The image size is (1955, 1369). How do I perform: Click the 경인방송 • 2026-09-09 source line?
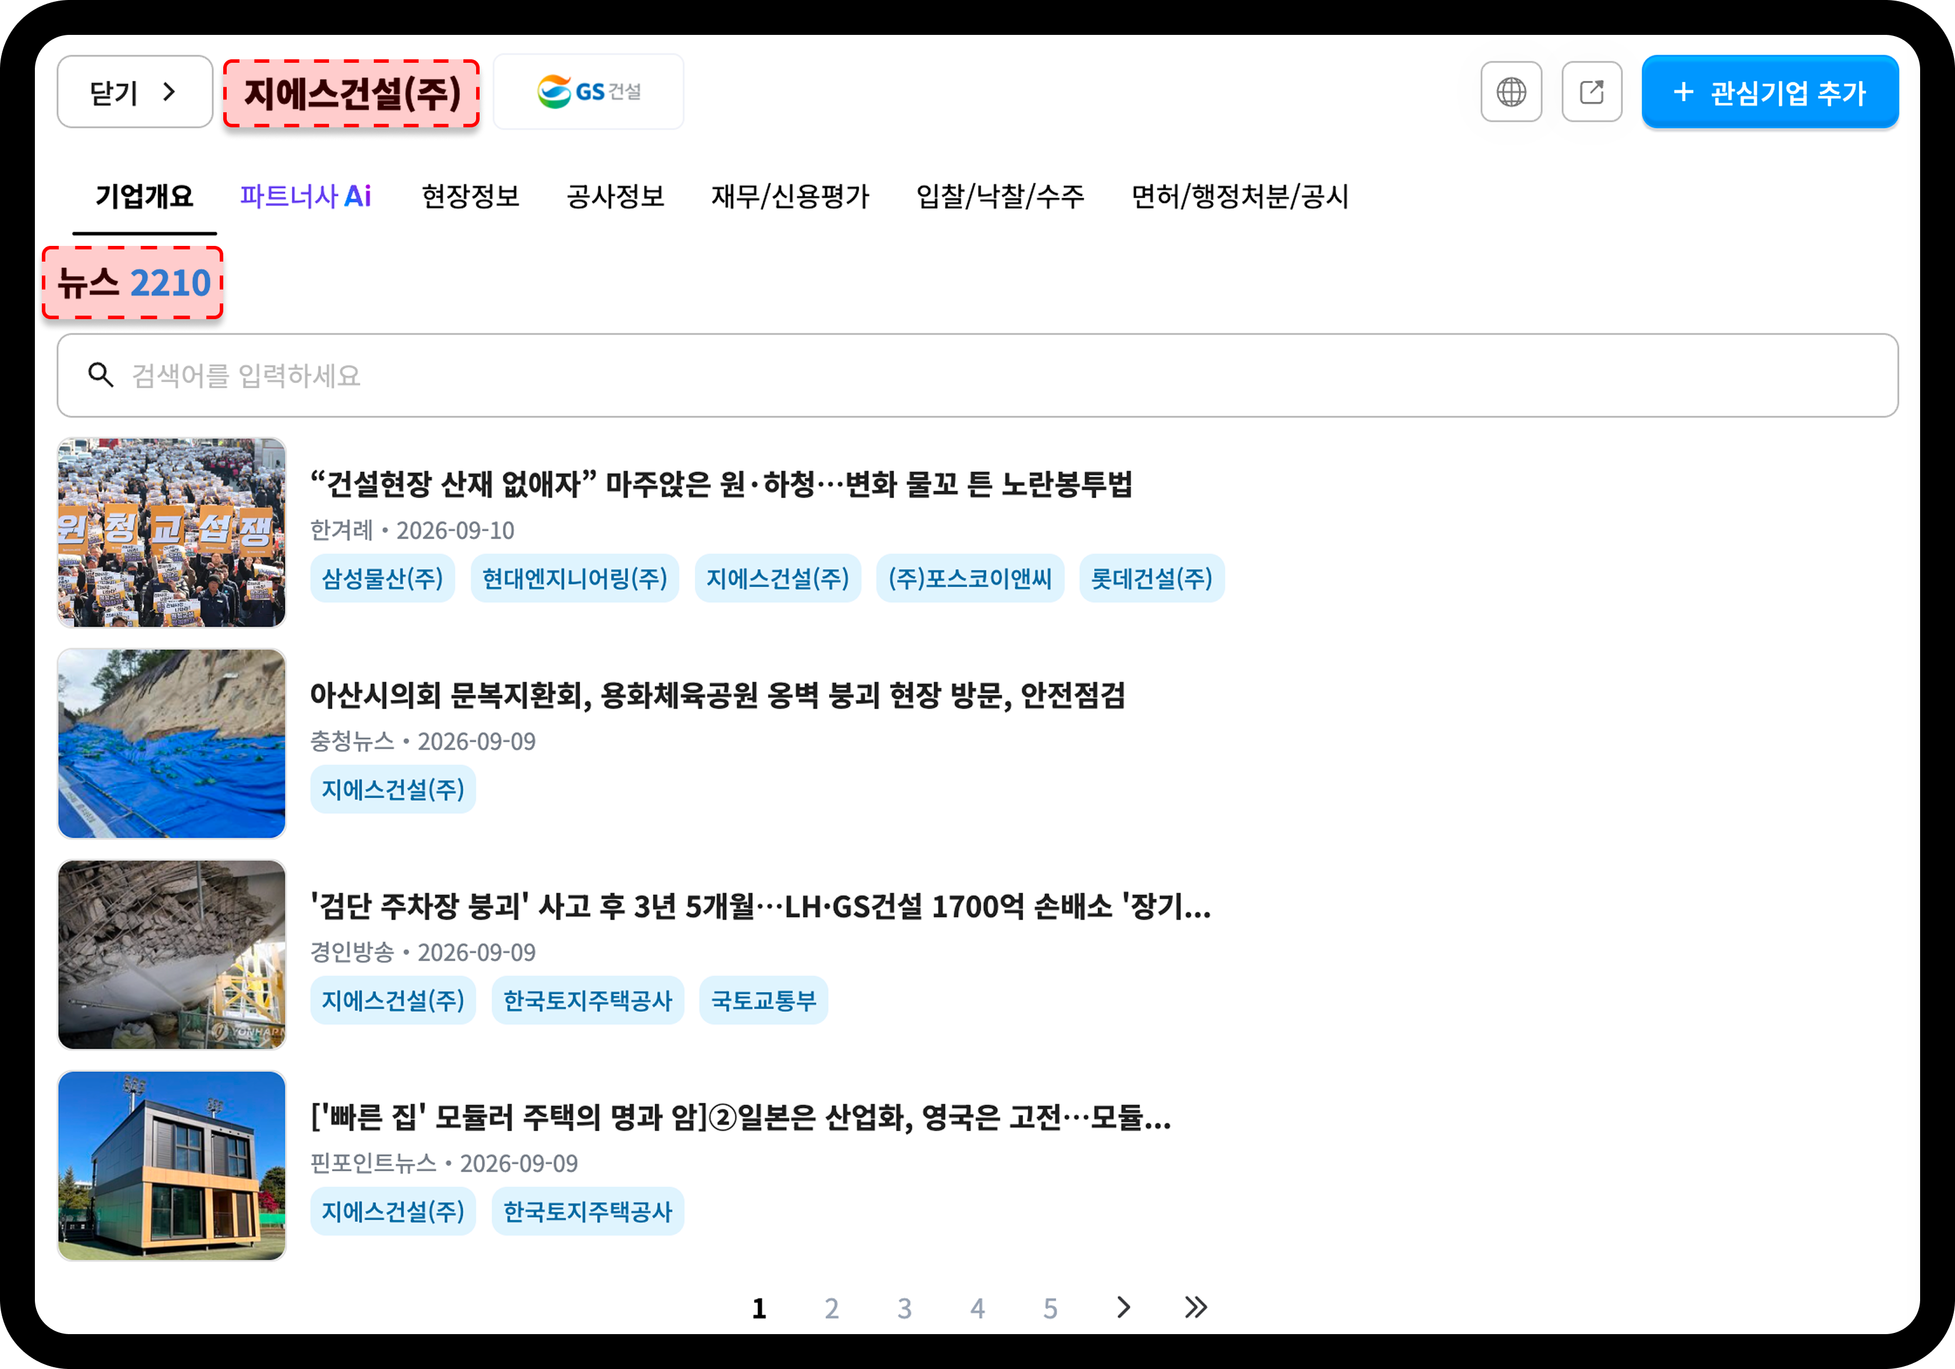click(x=423, y=952)
